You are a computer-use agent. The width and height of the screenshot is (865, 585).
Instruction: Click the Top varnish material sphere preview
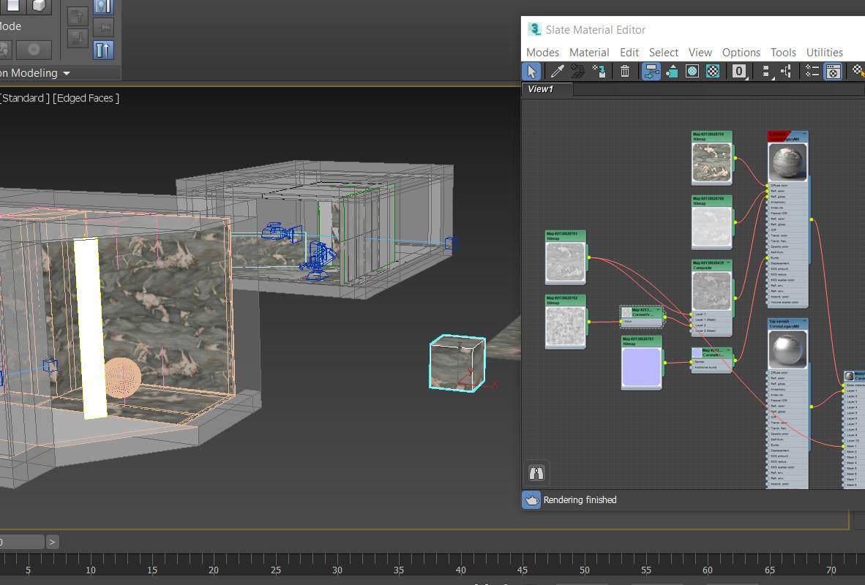(787, 350)
